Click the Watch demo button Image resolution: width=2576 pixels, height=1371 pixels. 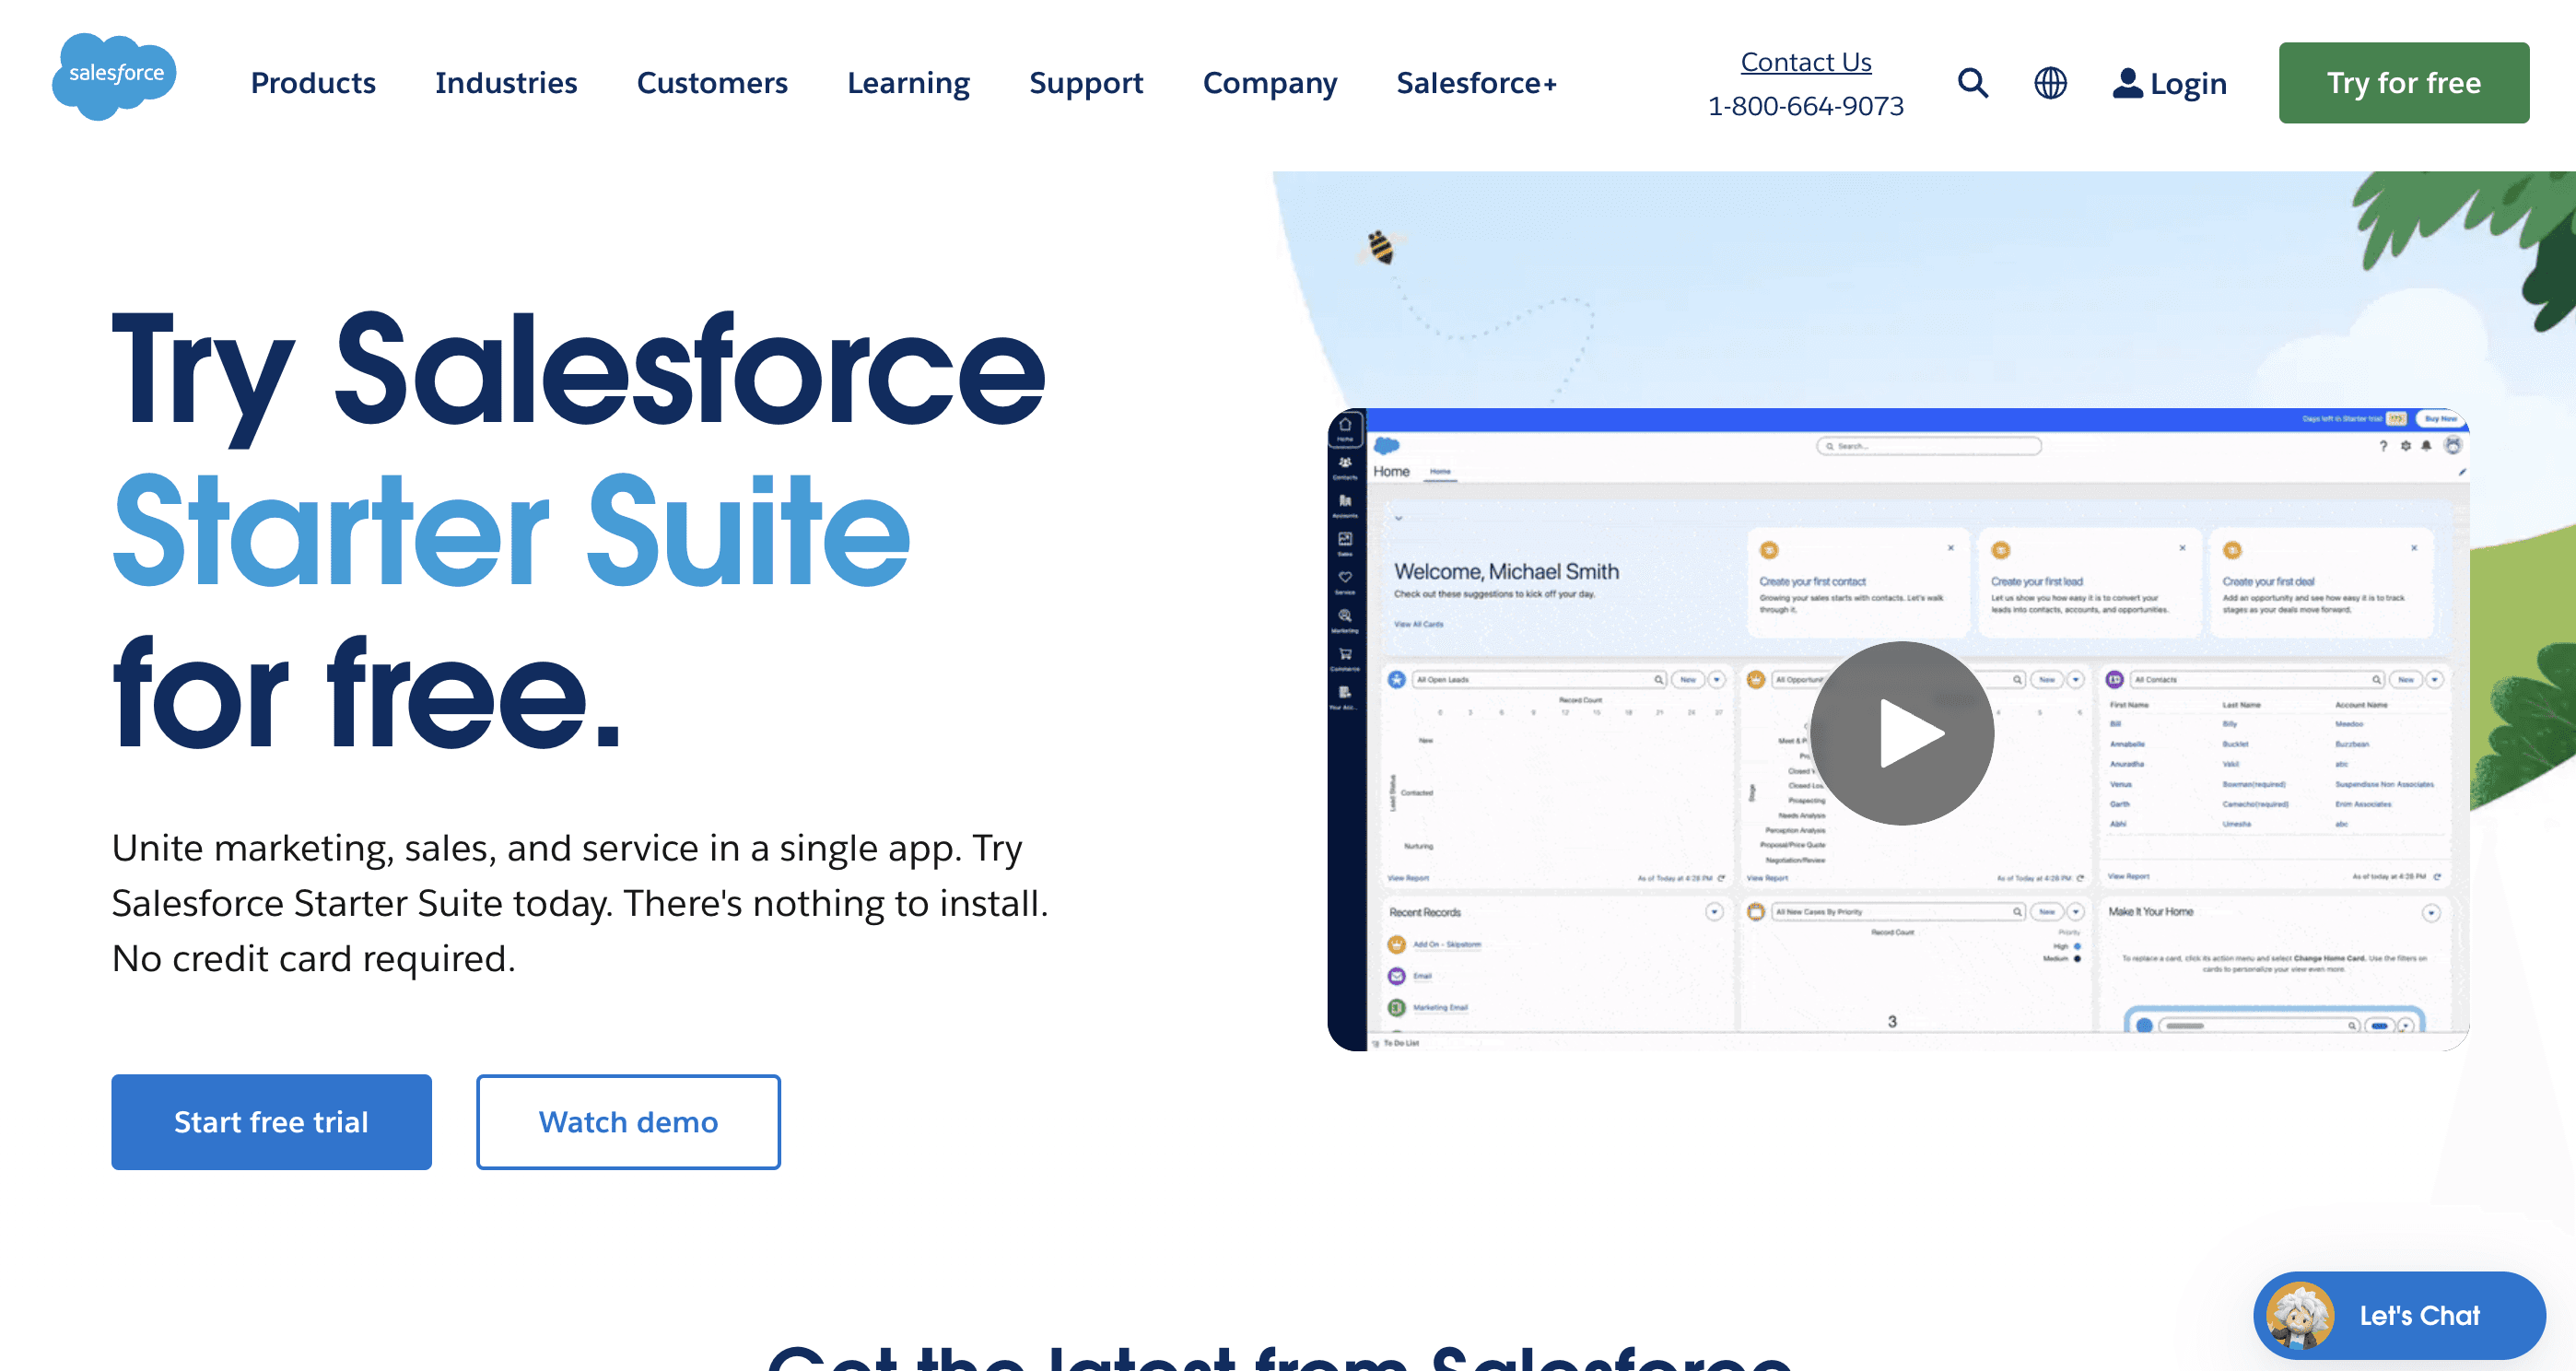628,1122
